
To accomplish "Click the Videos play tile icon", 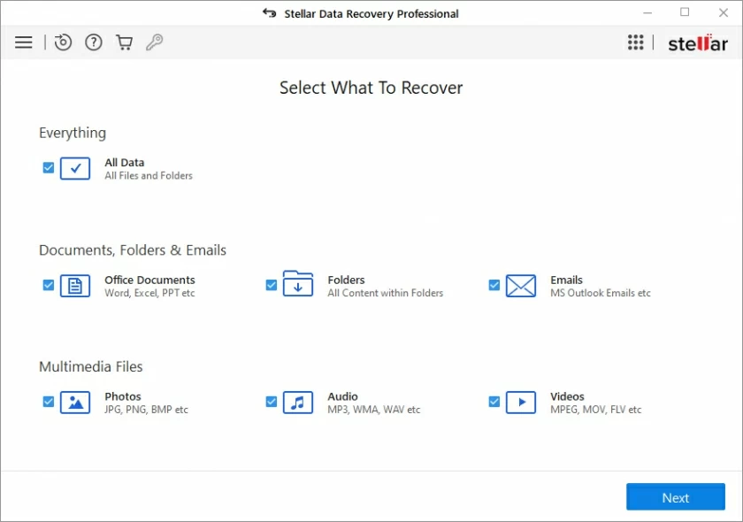I will tap(521, 402).
